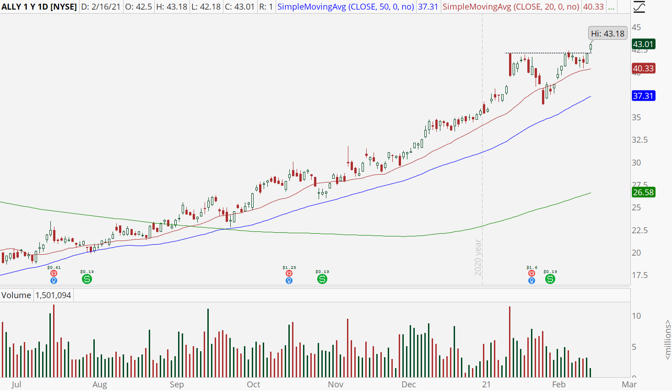Click the '21' year label on the time axis

[486, 385]
